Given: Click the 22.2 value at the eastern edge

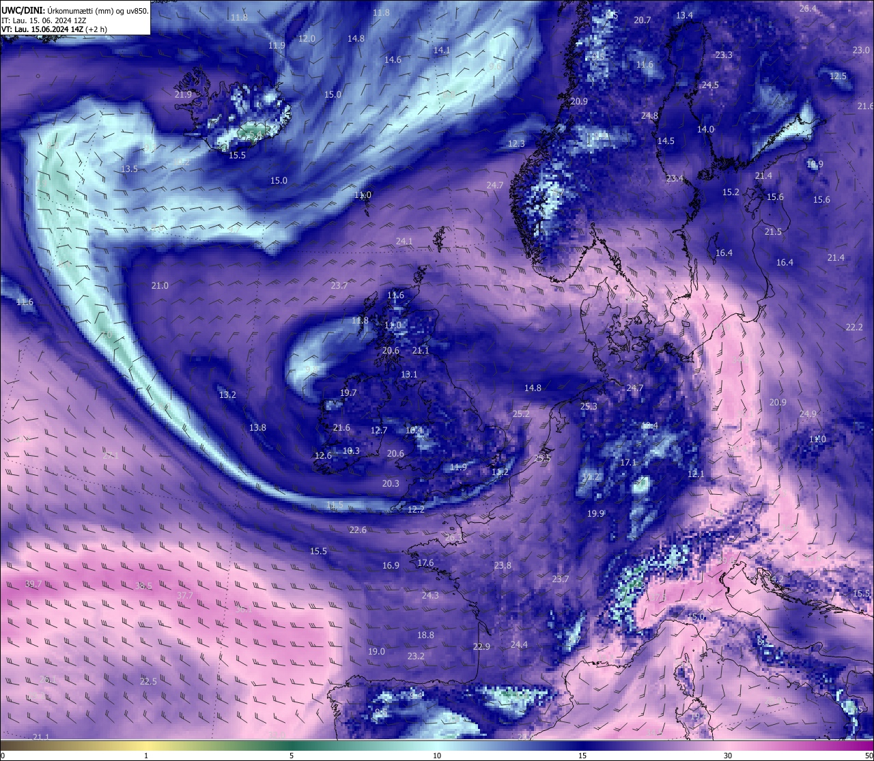Looking at the screenshot, I should [854, 327].
